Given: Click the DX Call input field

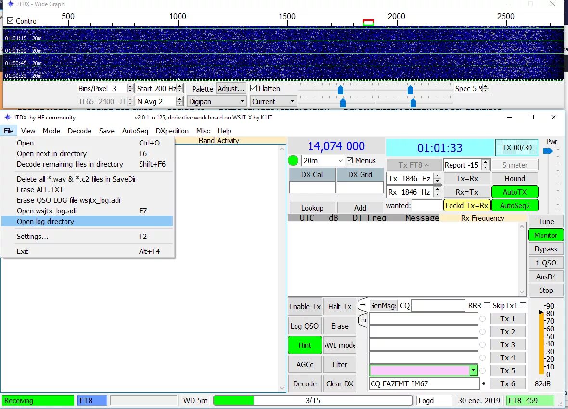Looking at the screenshot, I should 312,187.
